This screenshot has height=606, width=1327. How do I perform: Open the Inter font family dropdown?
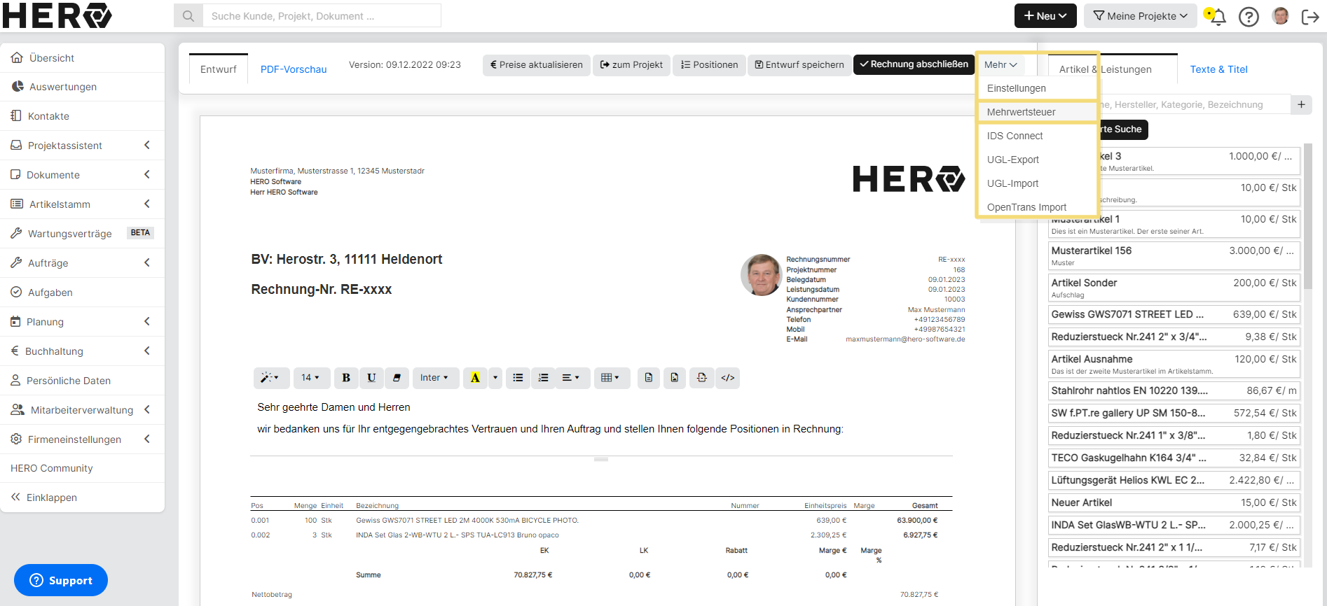point(435,378)
